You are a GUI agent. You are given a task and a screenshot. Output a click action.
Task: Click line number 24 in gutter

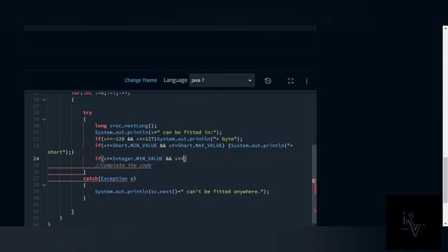pos(36,159)
